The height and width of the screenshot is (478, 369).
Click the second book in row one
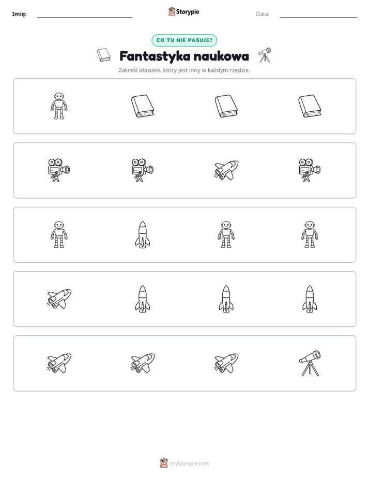pos(143,106)
